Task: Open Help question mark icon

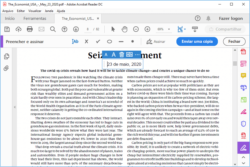Action: [198, 18]
